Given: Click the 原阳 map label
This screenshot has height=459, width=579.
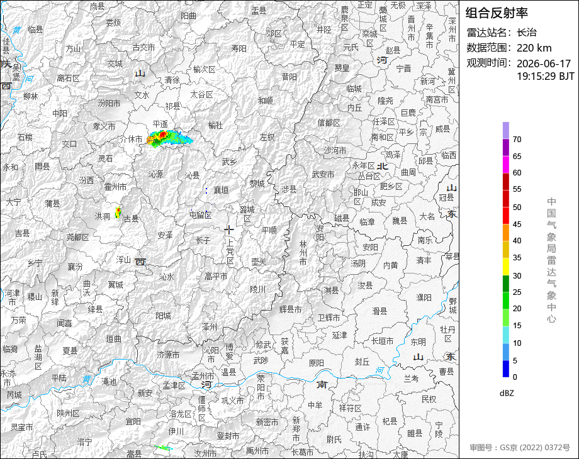Looking at the screenshot, I should [x=316, y=363].
